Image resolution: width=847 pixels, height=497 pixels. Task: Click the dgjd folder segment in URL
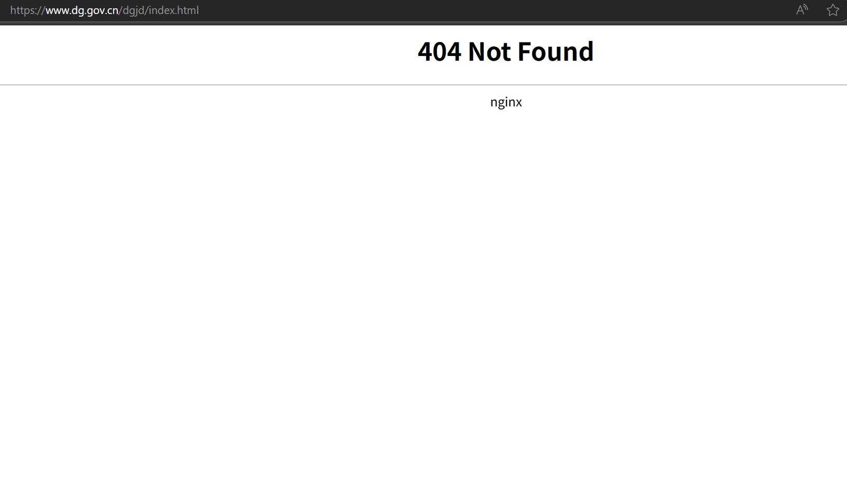click(x=134, y=10)
